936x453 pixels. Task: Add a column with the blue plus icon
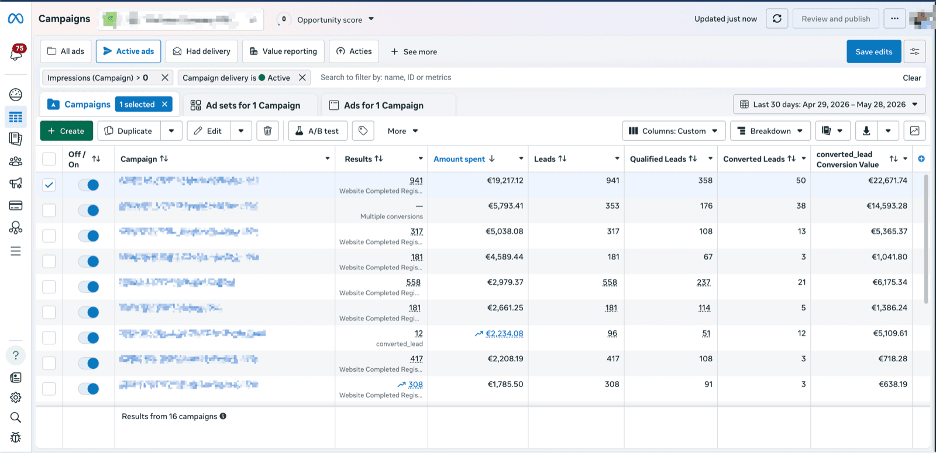click(921, 159)
